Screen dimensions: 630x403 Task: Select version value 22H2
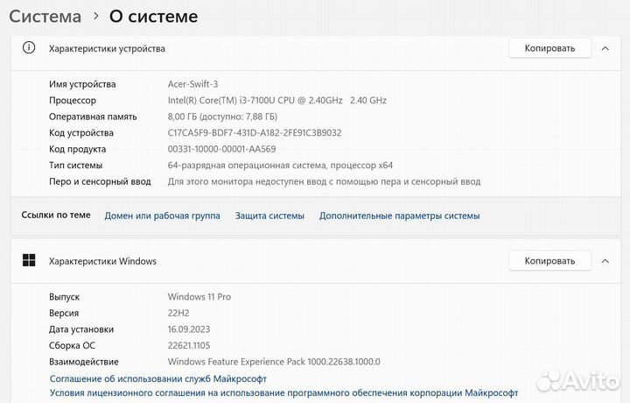tap(178, 313)
